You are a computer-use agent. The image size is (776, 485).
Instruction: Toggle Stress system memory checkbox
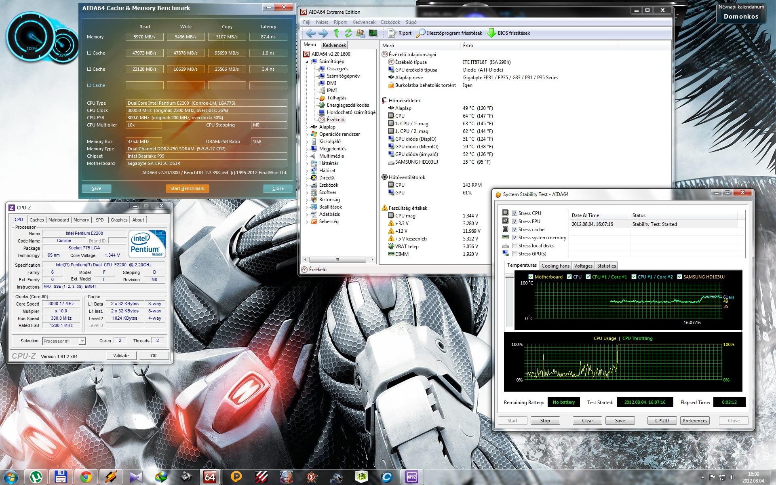click(515, 238)
